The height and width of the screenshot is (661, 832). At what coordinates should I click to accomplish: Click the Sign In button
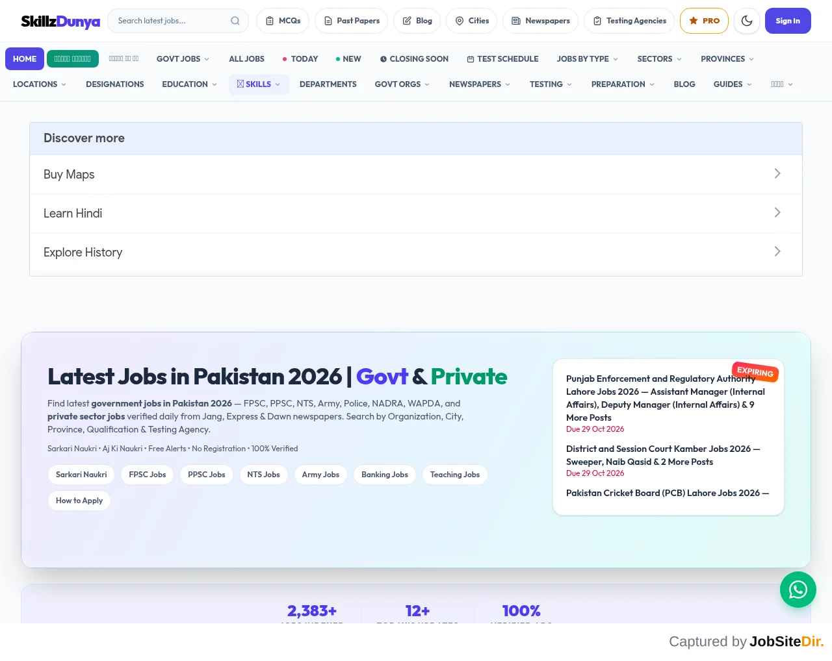click(x=788, y=21)
